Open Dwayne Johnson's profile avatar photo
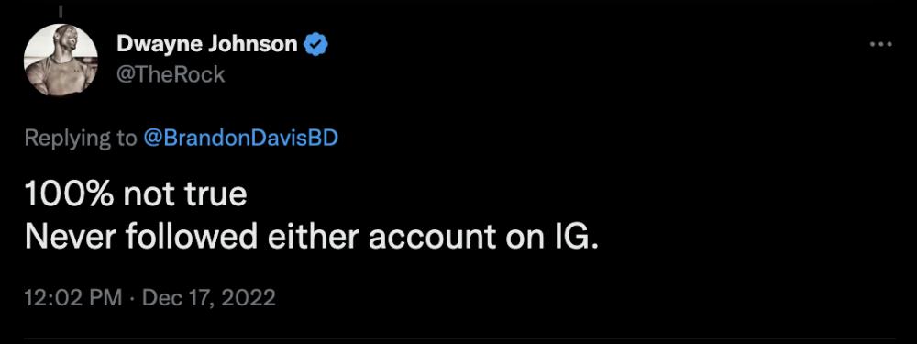This screenshot has width=917, height=344. tap(61, 60)
